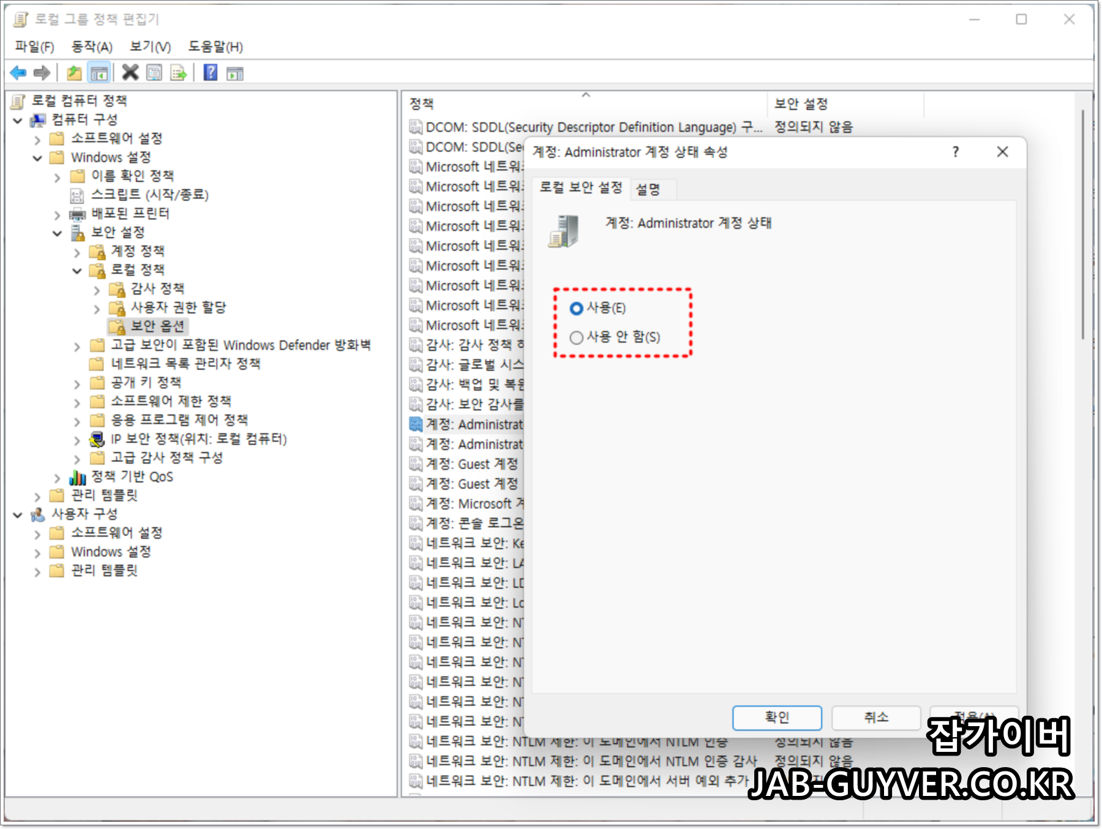Collapse the 사용자 구성 node
1102x829 pixels.
(x=18, y=515)
